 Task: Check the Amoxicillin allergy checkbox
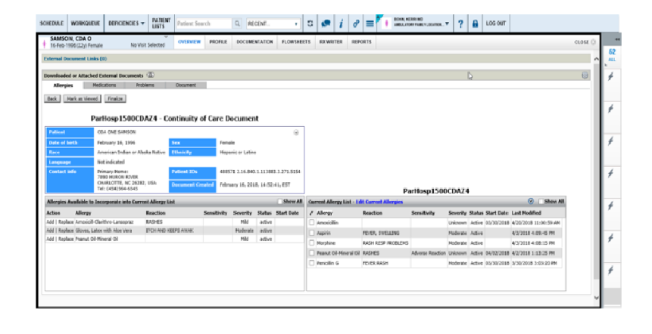tap(312, 223)
